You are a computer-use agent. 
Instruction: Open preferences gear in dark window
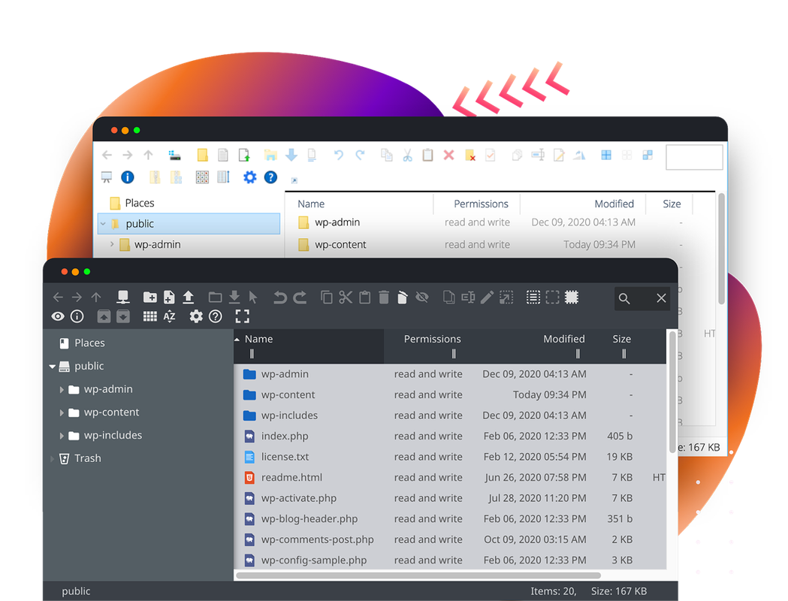pos(196,316)
